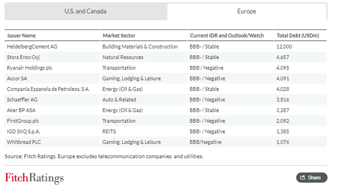This screenshot has width=340, height=190.
Task: Select the Aker BP ASA row
Action: 165,110
